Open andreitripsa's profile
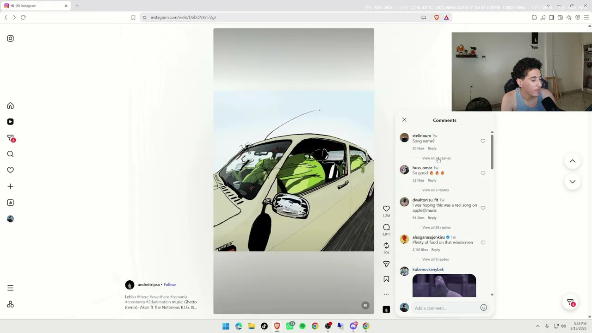Viewport: 592px width, 333px height. pyautogui.click(x=148, y=285)
